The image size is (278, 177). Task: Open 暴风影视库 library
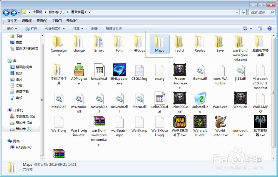pos(21,67)
